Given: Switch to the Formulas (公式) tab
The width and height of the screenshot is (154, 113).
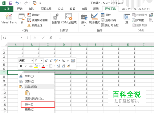Looking at the screenshot, I should 60,9.
